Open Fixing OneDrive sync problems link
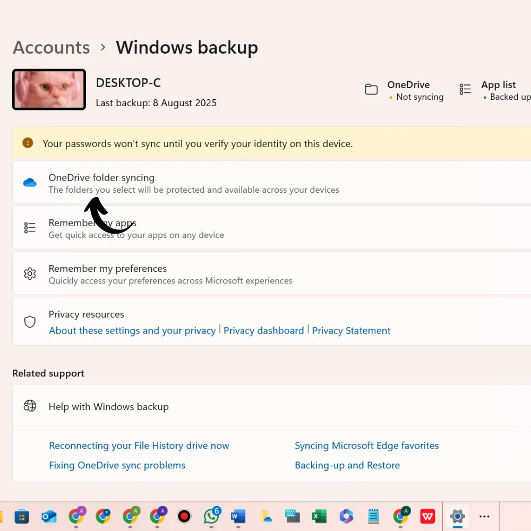The height and width of the screenshot is (531, 531). coord(117,465)
